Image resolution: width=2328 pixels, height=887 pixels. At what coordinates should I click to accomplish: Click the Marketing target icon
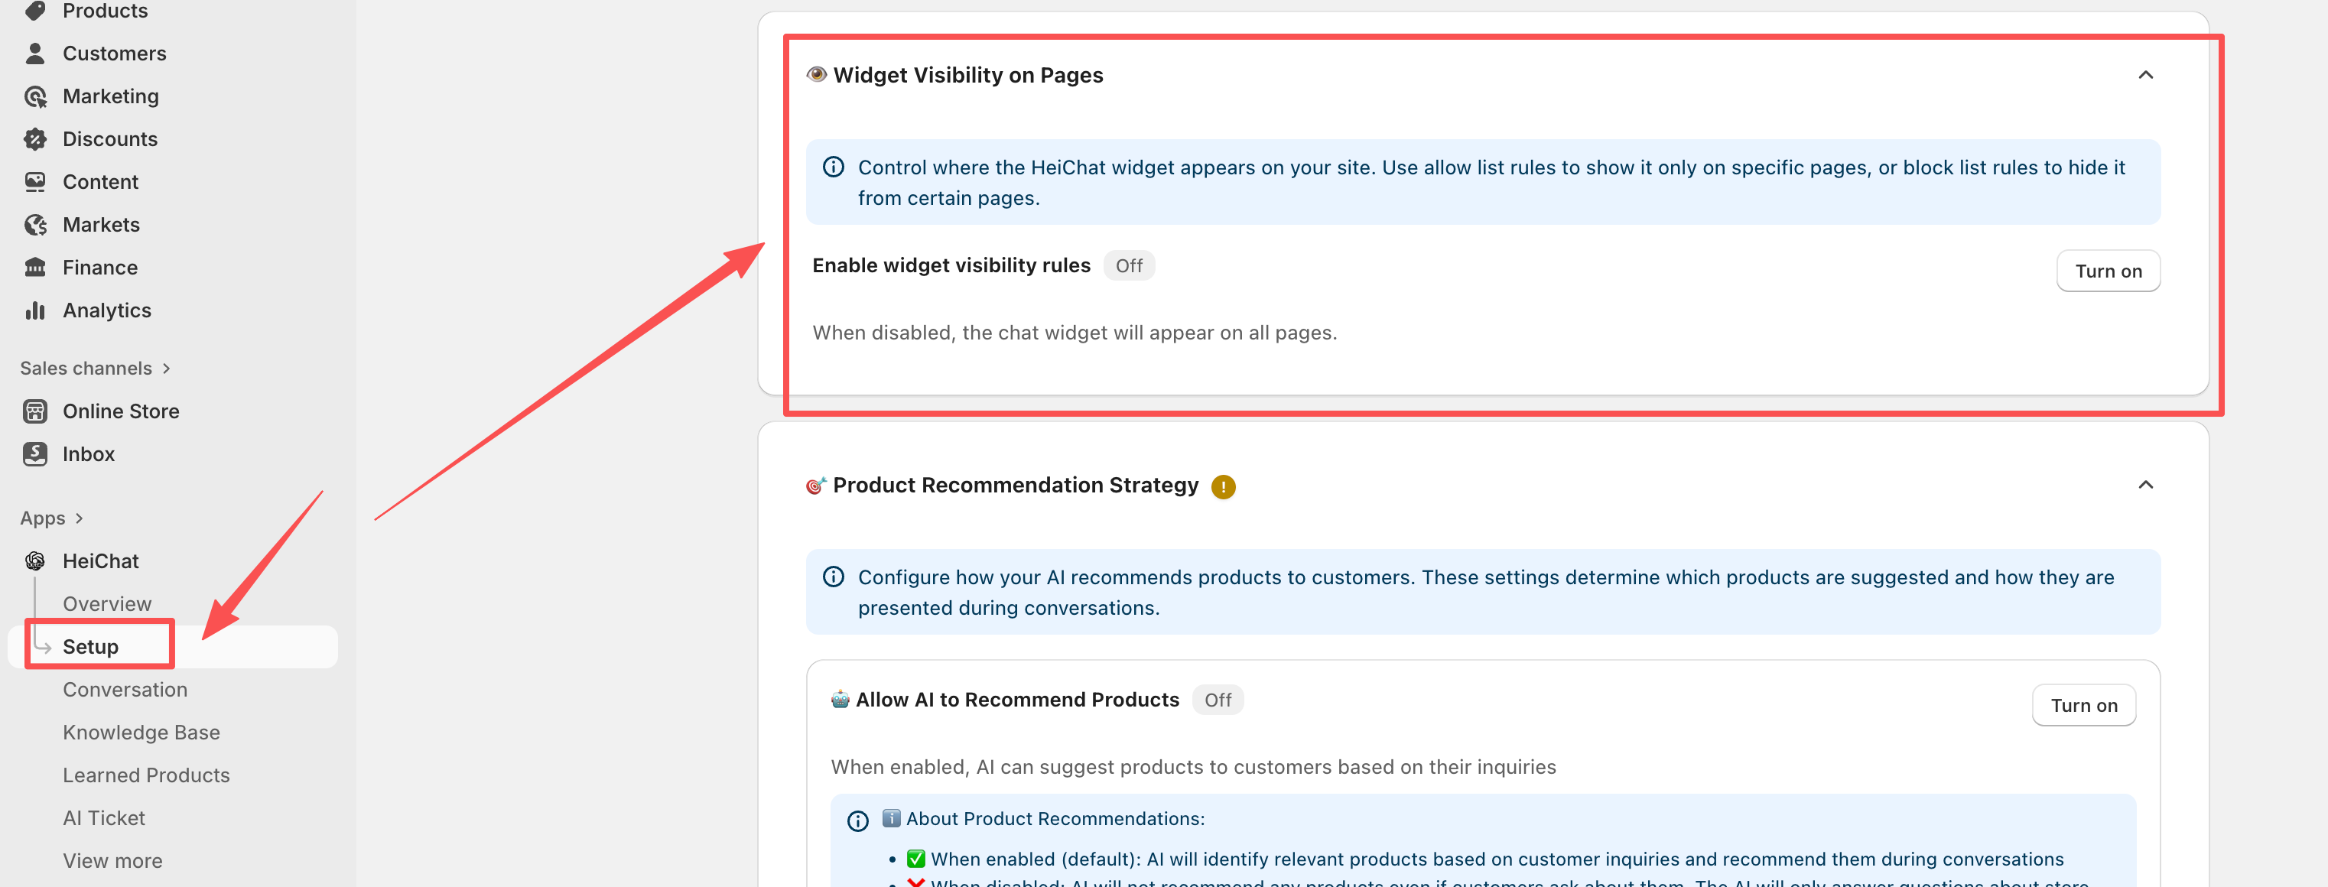pos(35,96)
